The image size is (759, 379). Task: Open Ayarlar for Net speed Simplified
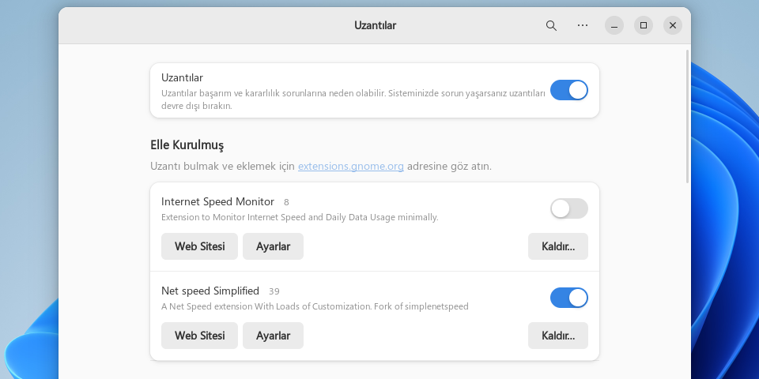tap(273, 336)
